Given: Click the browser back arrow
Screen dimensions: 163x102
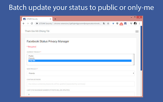Looking at the screenshot, I should click(x=24, y=23).
